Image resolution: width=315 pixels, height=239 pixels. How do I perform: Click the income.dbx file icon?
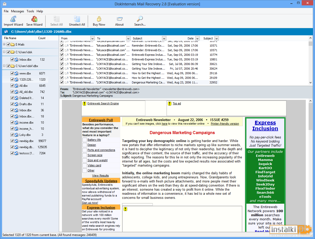click(x=16, y=123)
